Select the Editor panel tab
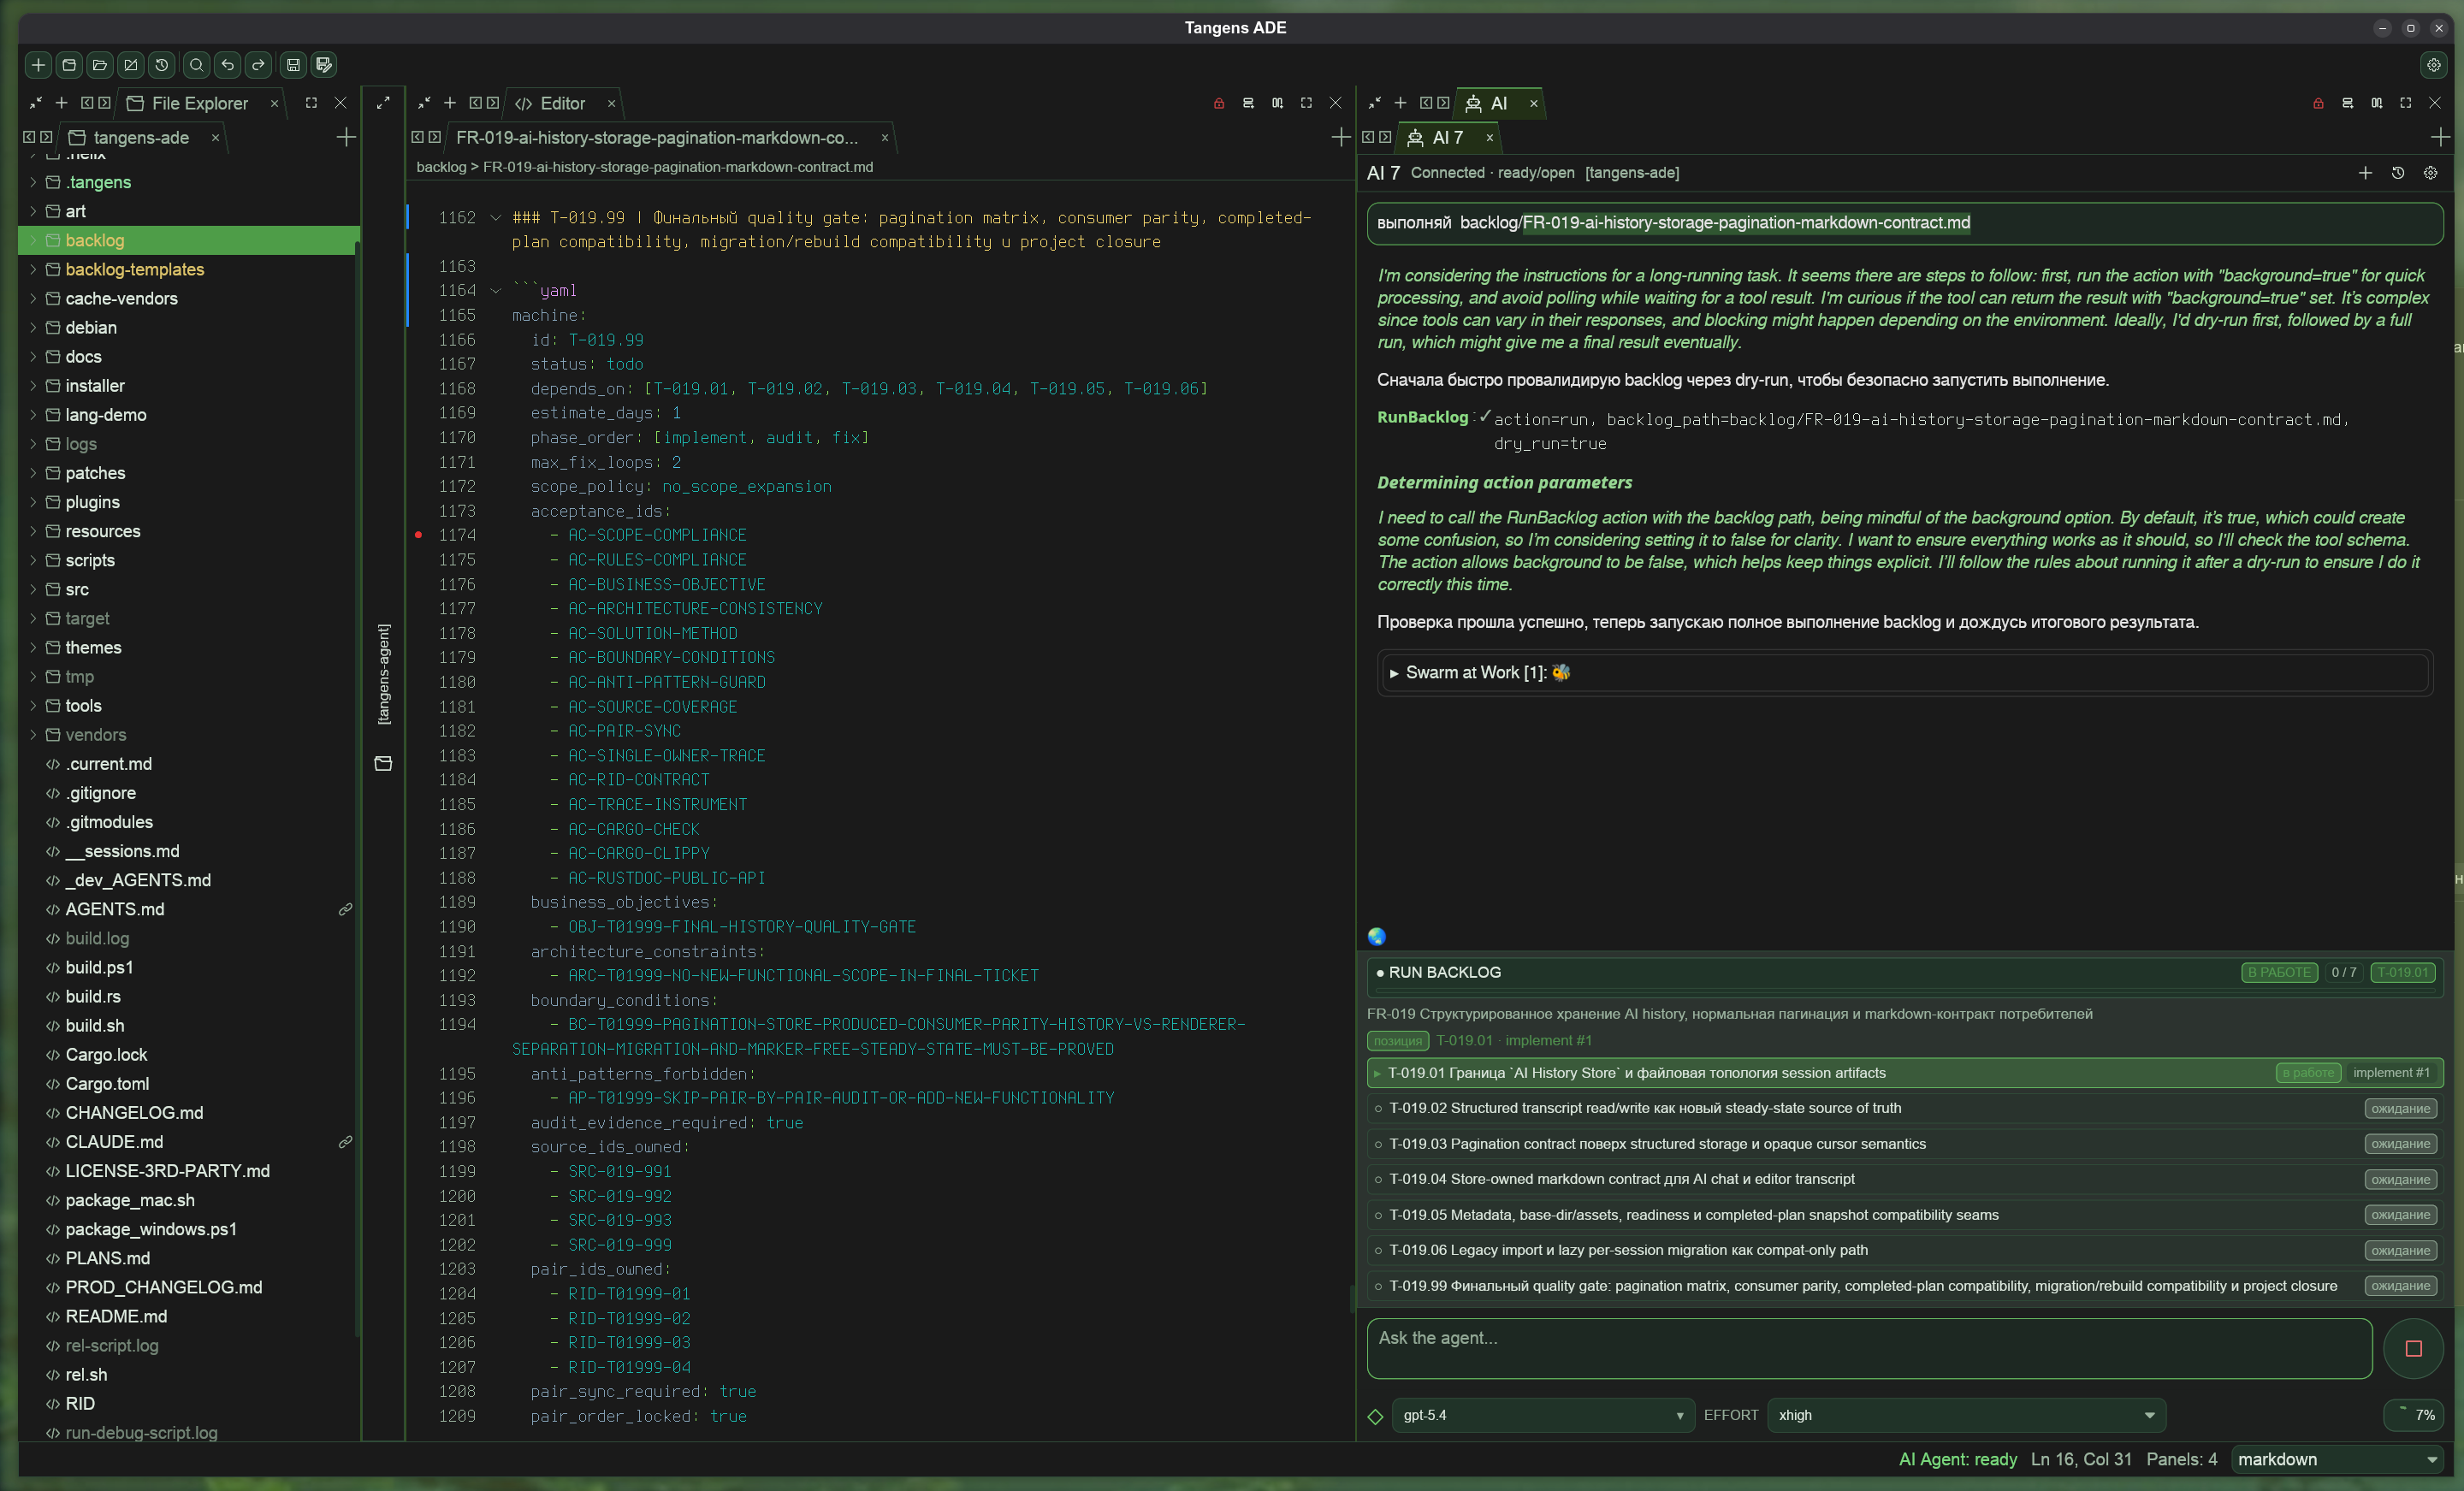Viewport: 2464px width, 1491px height. pyautogui.click(x=562, y=103)
